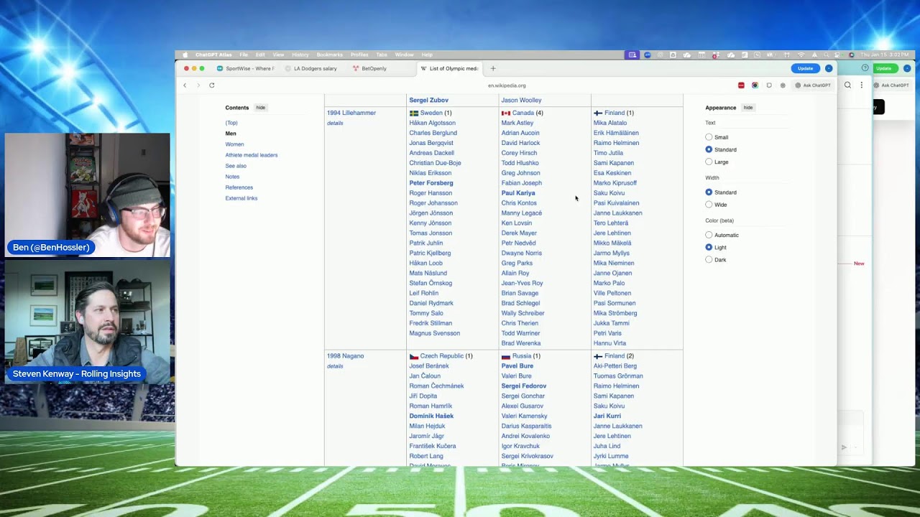The width and height of the screenshot is (920, 517).
Task: Click help question mark in background window
Action: (865, 68)
